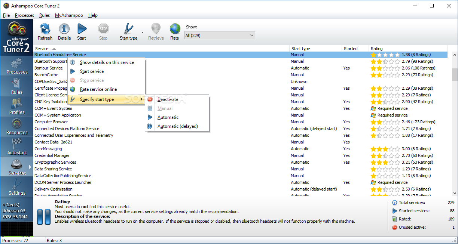Open the Settings sidebar section

coord(17,187)
